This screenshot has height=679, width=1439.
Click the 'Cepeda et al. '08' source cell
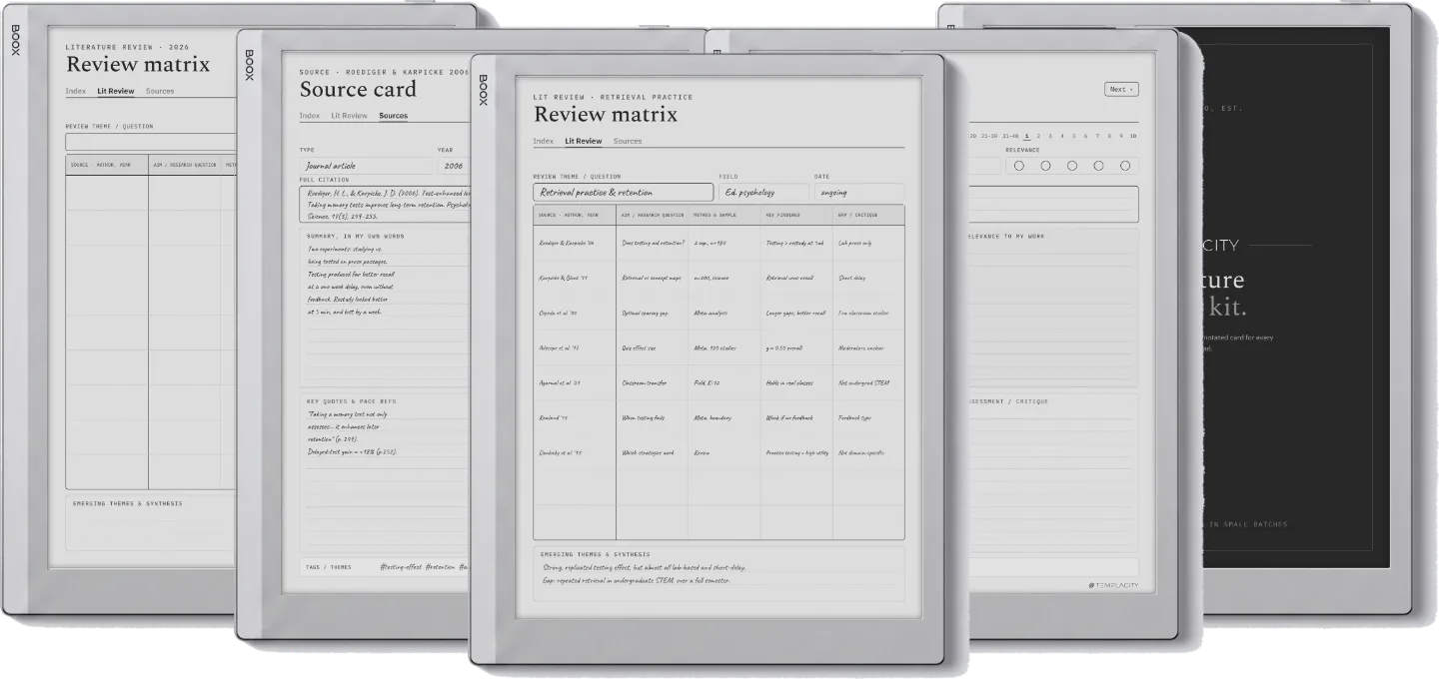coord(575,313)
